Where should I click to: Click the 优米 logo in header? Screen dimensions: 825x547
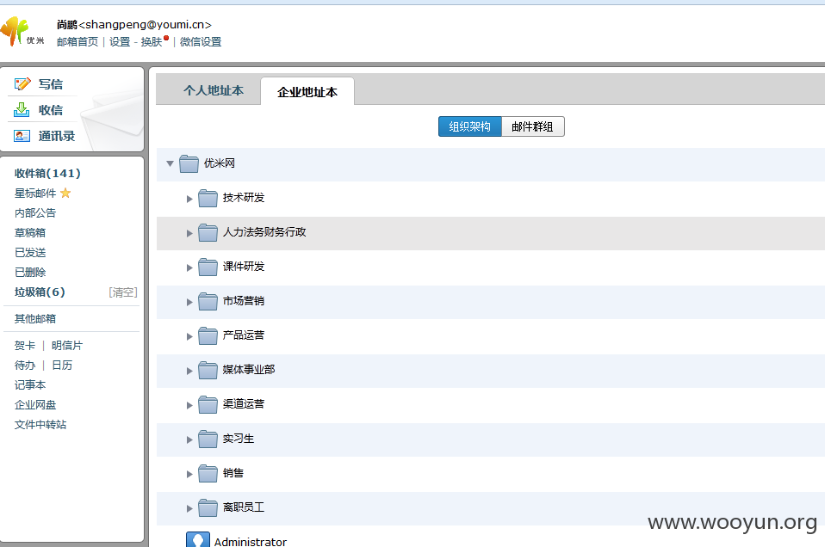pos(22,31)
